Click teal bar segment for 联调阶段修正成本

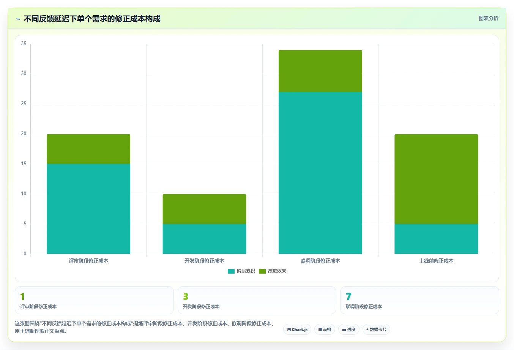320,173
